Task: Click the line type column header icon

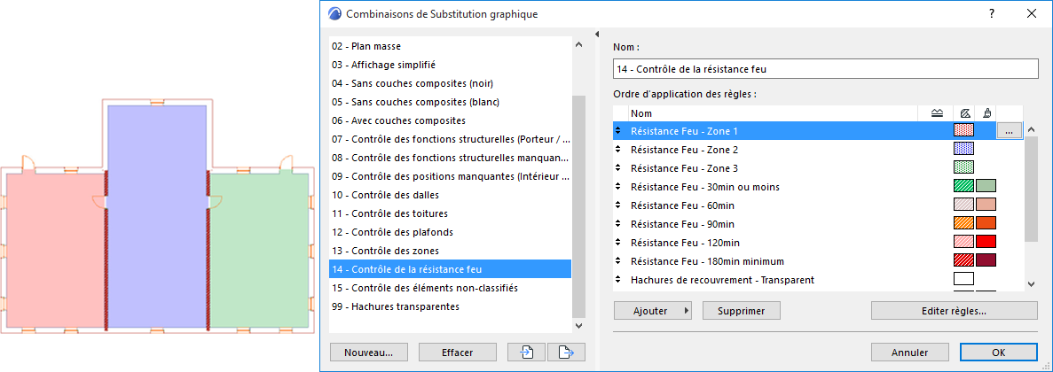Action: point(938,113)
